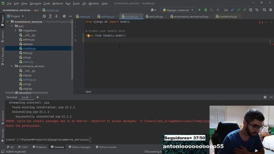Hide the Project panel with minus icon
The width and height of the screenshot is (274, 154).
click(x=70, y=16)
